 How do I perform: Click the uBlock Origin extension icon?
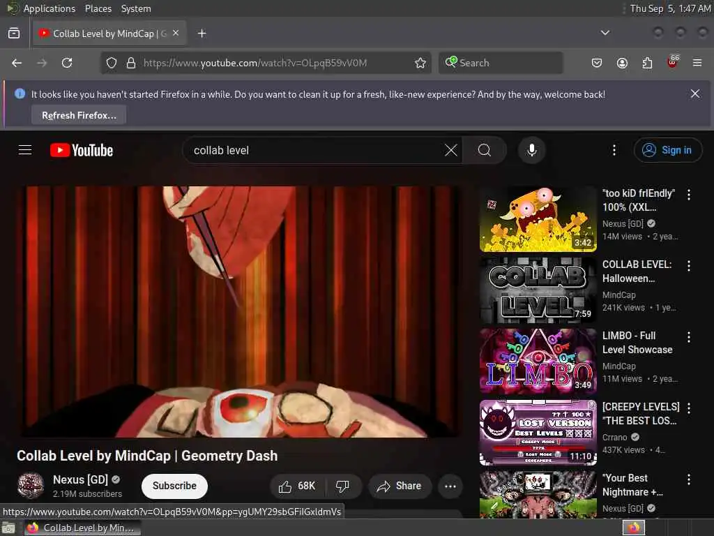click(673, 62)
